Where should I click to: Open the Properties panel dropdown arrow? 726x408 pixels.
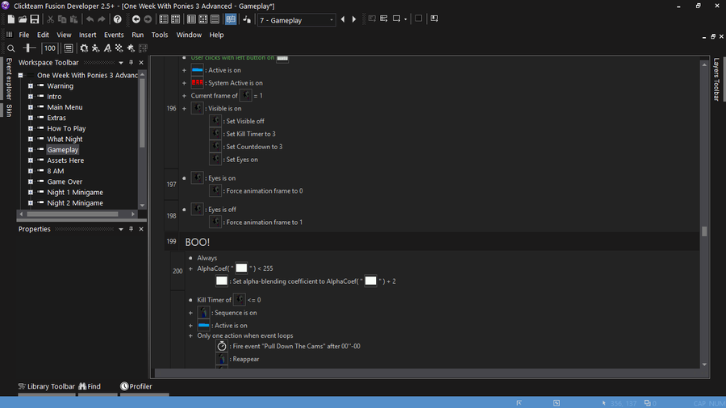(x=121, y=229)
